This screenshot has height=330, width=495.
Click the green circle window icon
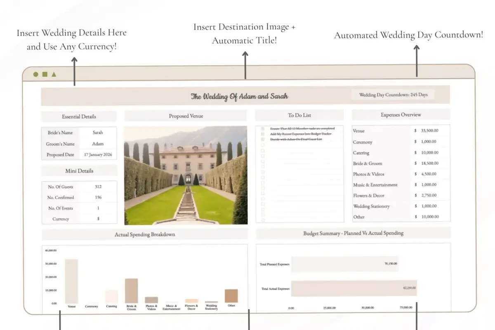pyautogui.click(x=36, y=74)
